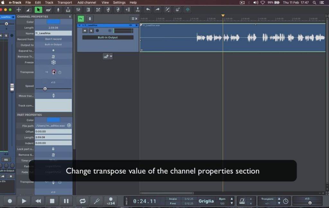Open the Record from "Don't record" dropdown

[53, 39]
